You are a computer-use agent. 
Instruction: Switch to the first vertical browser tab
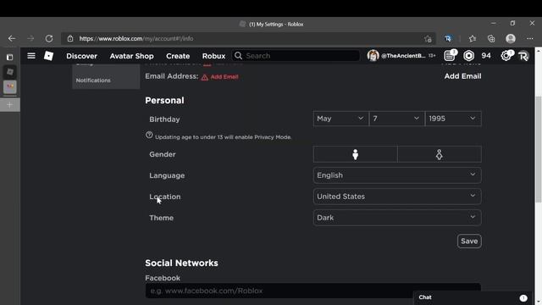pyautogui.click(x=10, y=72)
